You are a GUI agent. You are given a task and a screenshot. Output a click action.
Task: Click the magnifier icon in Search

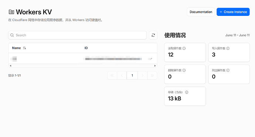[x=12, y=35]
